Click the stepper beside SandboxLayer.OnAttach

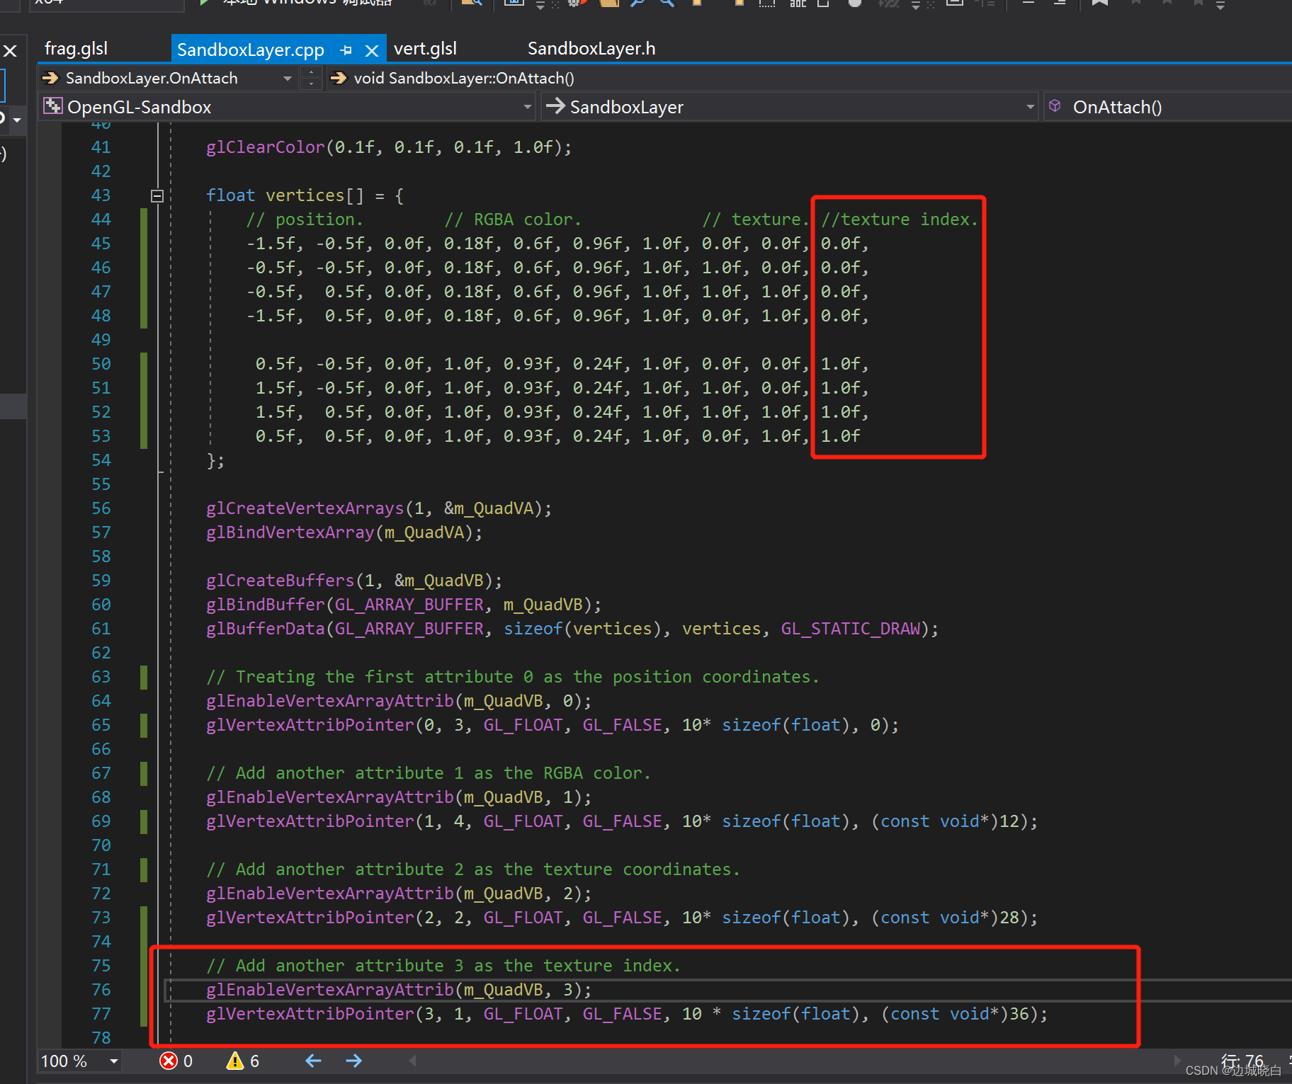coord(311,79)
